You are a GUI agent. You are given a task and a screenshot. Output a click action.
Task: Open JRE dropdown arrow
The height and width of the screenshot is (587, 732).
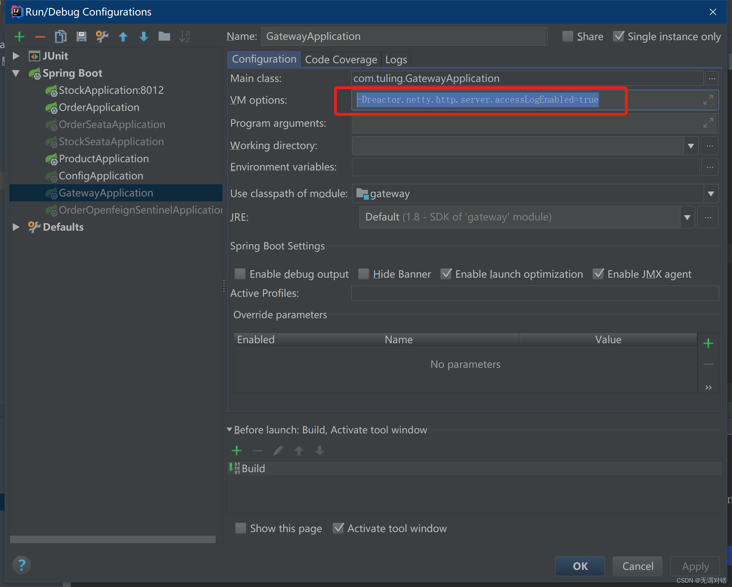click(x=687, y=217)
